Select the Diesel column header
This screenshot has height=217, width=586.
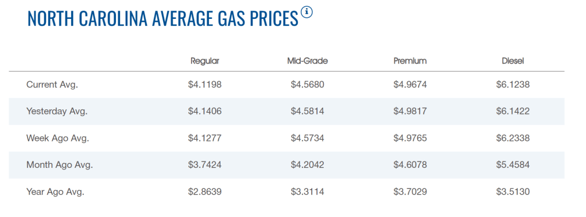(x=513, y=61)
